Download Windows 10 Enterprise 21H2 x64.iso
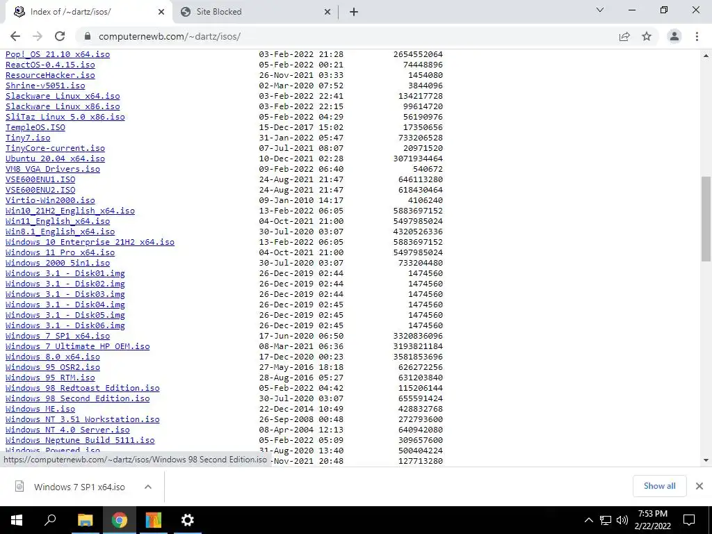This screenshot has height=534, width=712. (90, 242)
